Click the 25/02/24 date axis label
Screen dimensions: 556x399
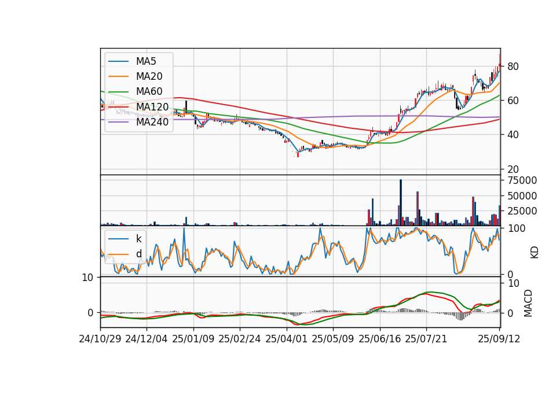pyautogui.click(x=240, y=339)
